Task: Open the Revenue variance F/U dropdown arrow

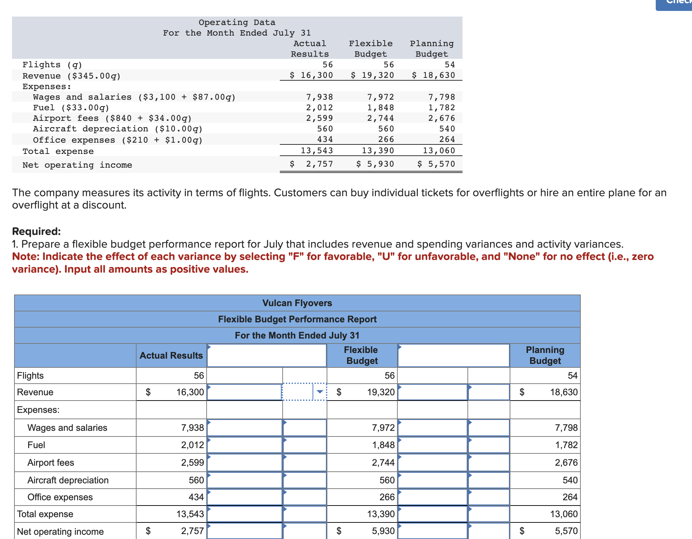Action: pos(320,392)
